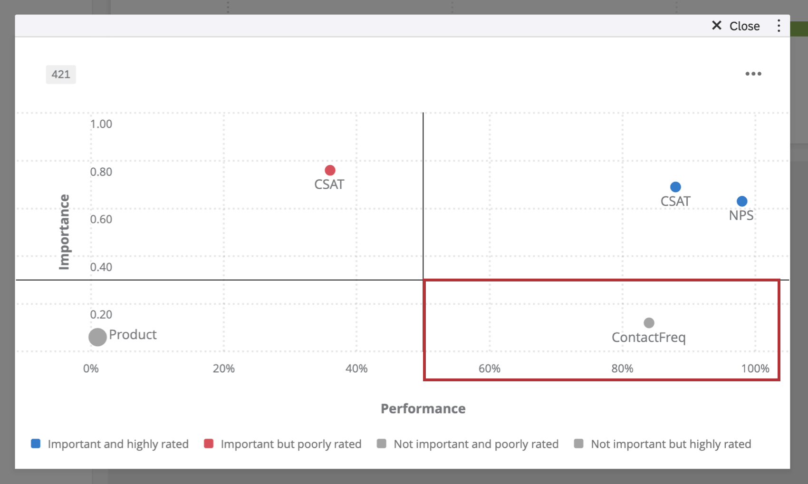Click the Performance axis title
The height and width of the screenshot is (484, 808).
coord(422,408)
